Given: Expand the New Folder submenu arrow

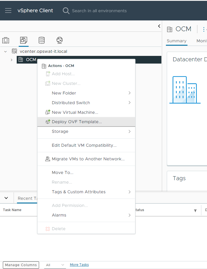Looking at the screenshot, I should click(130, 93).
